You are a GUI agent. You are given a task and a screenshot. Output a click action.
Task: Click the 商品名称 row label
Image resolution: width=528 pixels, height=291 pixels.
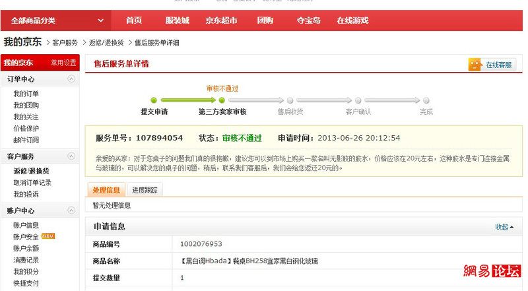click(x=106, y=261)
